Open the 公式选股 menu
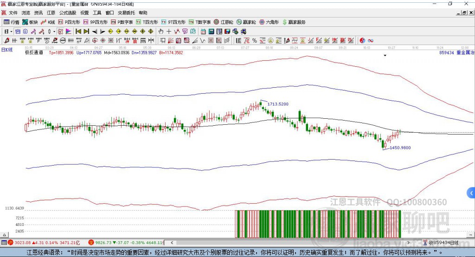475x257 pixels. point(67,13)
